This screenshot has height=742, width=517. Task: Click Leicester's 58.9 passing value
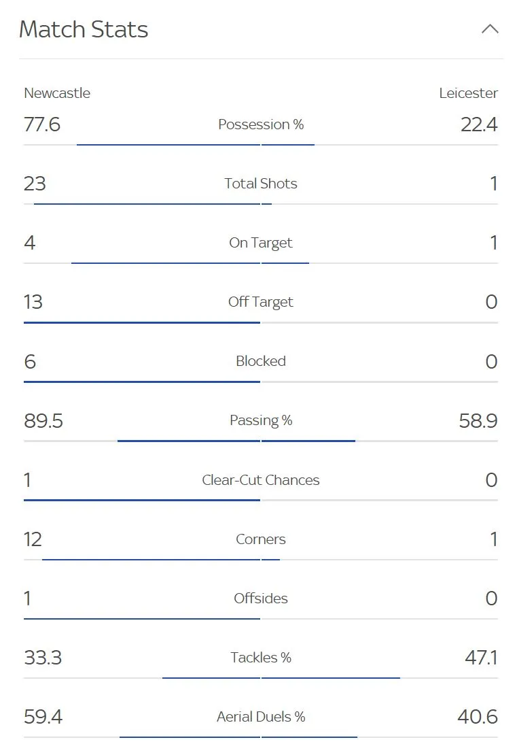click(x=478, y=420)
